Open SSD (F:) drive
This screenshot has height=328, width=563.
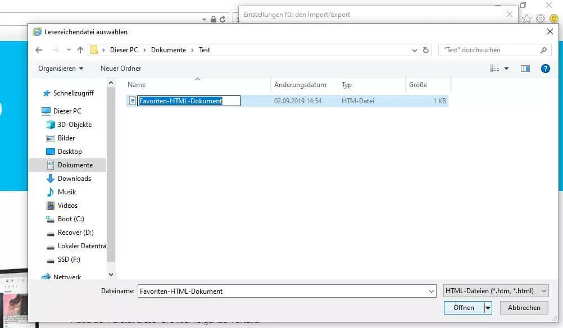(69, 259)
